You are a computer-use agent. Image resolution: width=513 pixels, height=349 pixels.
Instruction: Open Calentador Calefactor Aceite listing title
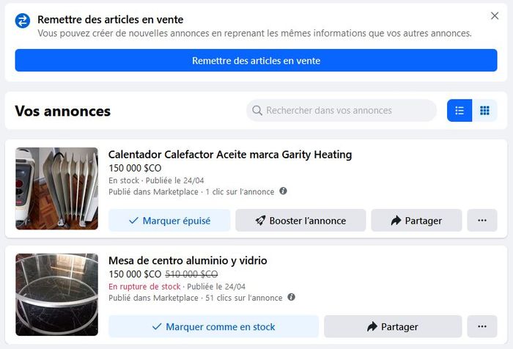click(x=230, y=155)
